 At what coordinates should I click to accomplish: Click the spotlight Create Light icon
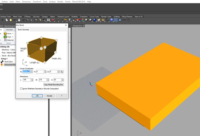99,20
